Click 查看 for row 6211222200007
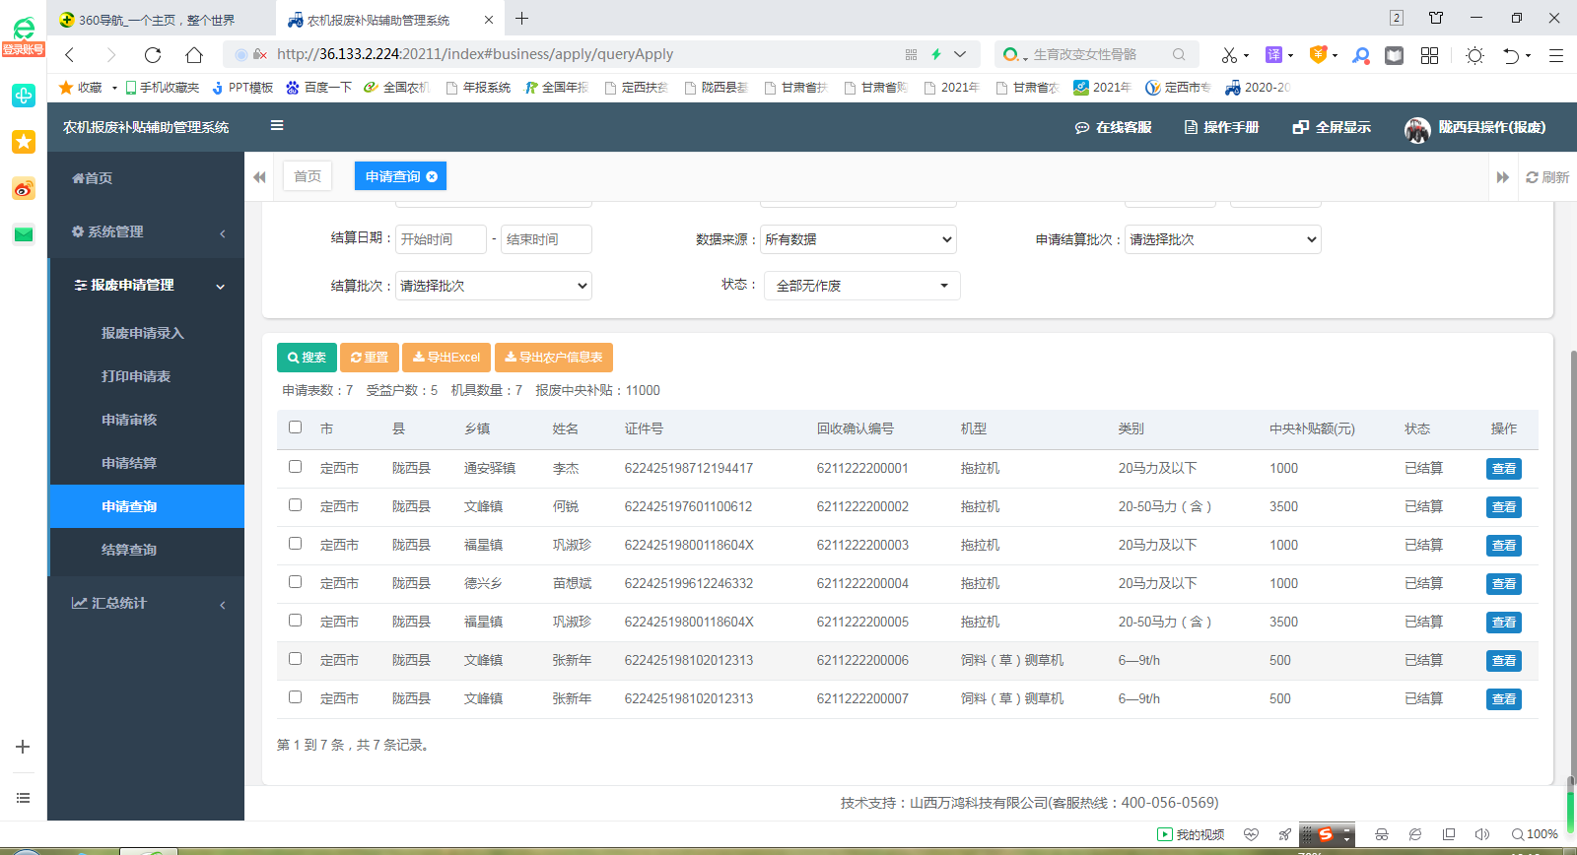This screenshot has width=1577, height=855. pos(1504,699)
